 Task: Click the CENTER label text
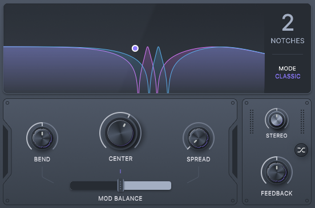pos(120,159)
